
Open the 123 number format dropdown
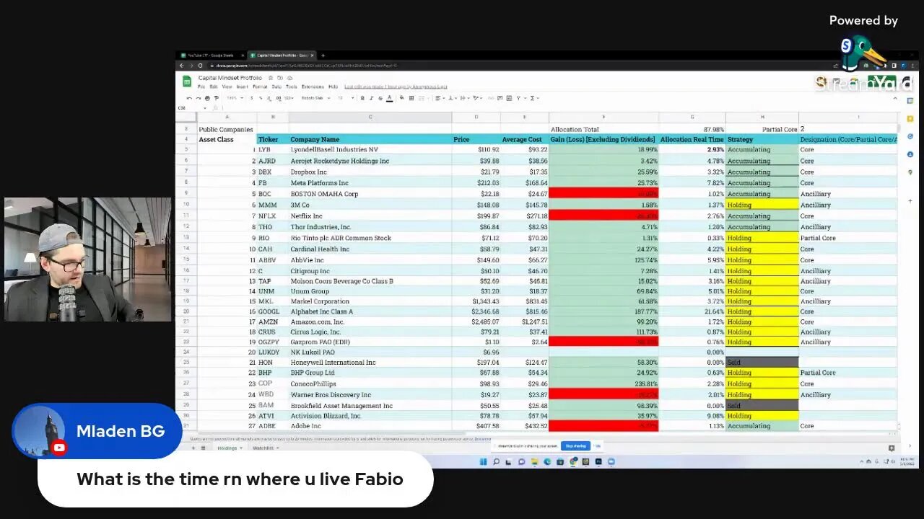(288, 98)
